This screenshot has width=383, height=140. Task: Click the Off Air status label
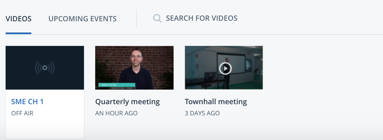[22, 113]
